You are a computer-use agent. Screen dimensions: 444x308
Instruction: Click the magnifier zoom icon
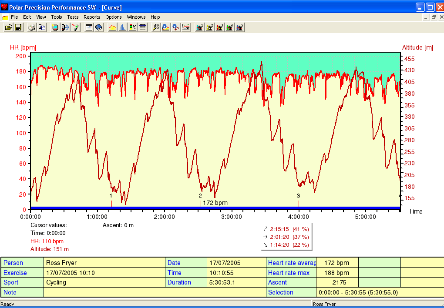[155, 27]
